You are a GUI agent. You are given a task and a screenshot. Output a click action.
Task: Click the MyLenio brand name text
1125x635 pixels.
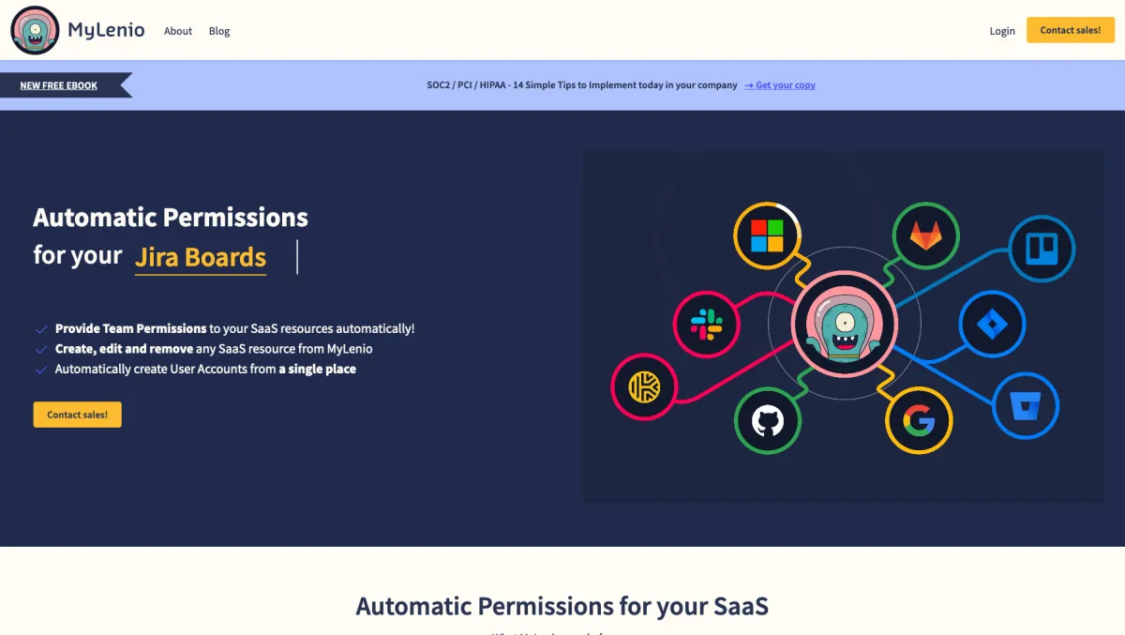click(106, 30)
